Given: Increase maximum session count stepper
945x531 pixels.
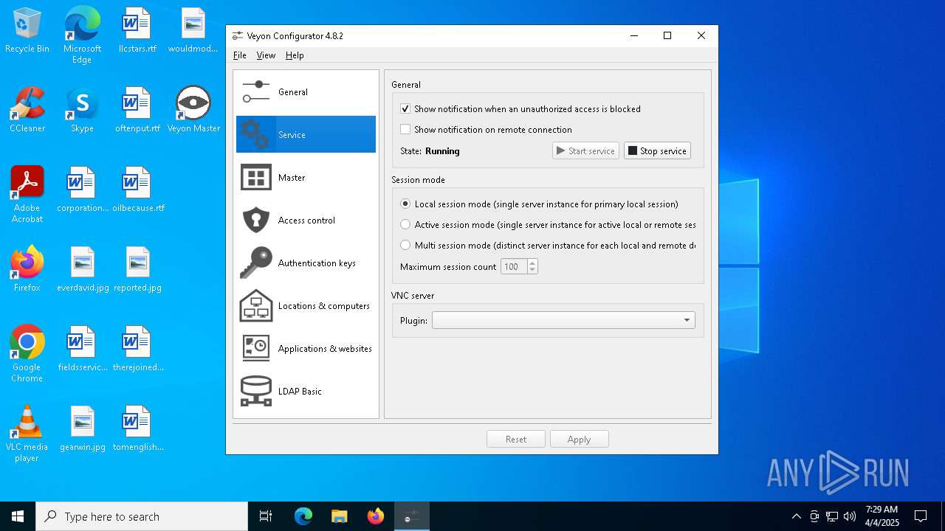Looking at the screenshot, I should [x=532, y=263].
